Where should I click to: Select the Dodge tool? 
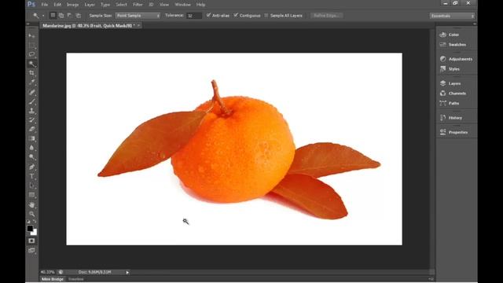point(31,157)
